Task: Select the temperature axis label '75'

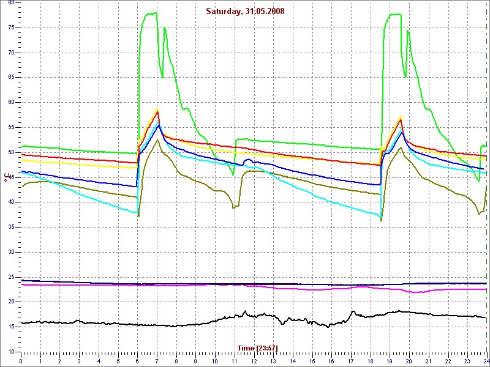Action: tap(11, 28)
